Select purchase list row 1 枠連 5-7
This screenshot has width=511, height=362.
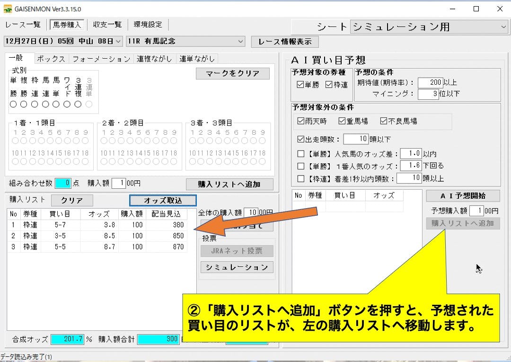click(x=97, y=225)
